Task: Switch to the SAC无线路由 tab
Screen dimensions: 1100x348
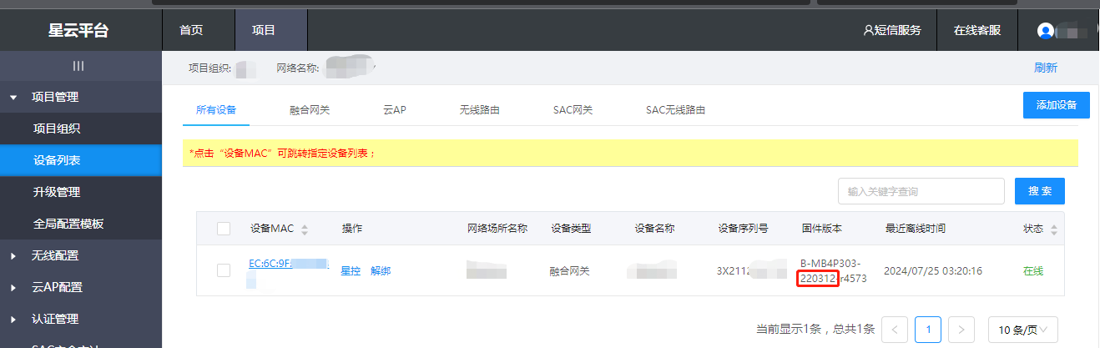Action: 675,110
